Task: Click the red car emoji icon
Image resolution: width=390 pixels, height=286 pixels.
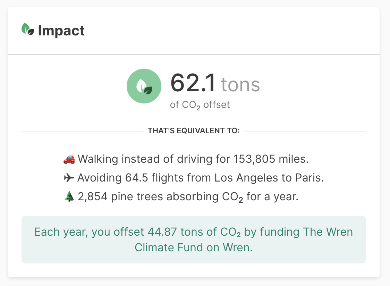Action: 69,159
